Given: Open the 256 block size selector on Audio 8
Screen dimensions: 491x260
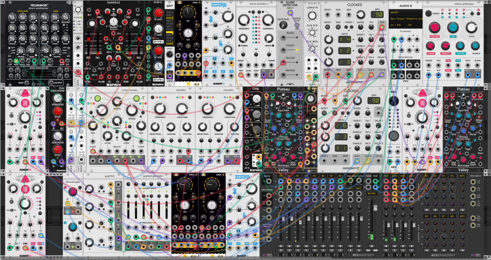Looking at the screenshot, I should 413,24.
